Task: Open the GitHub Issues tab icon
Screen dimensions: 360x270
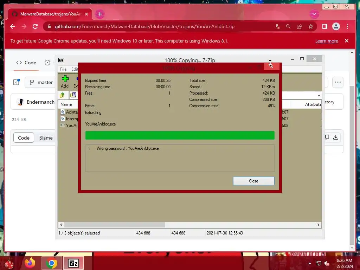Action: [47, 63]
